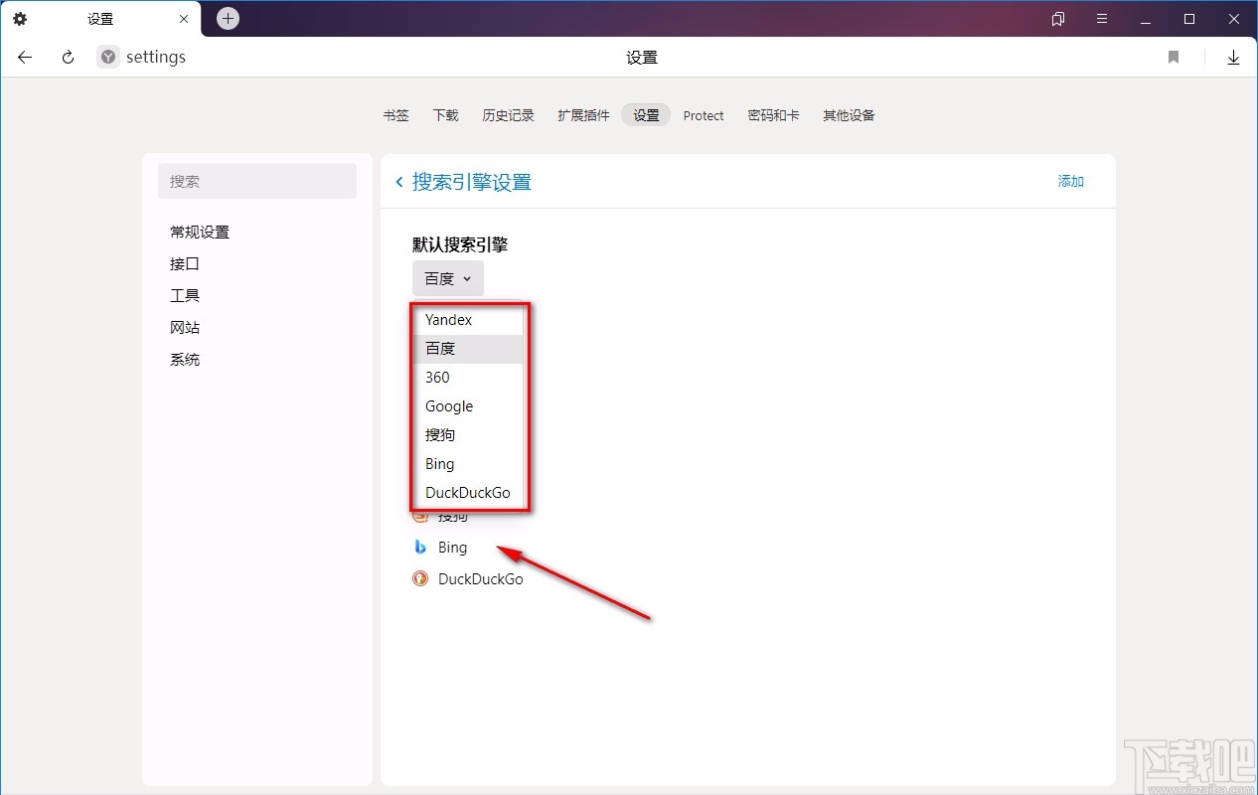Open the side panel icon in the title bar
This screenshot has width=1258, height=795.
point(1057,18)
